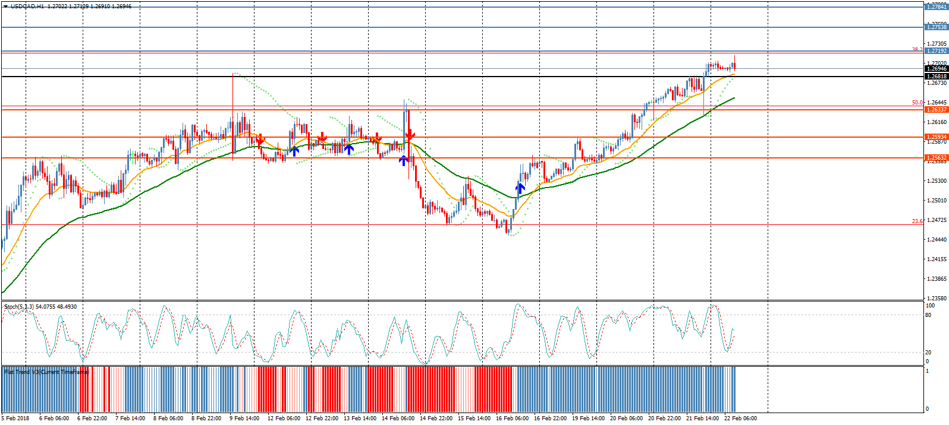Click the triangle before USDCAD,H1 title
949x425 pixels.
click(5, 7)
